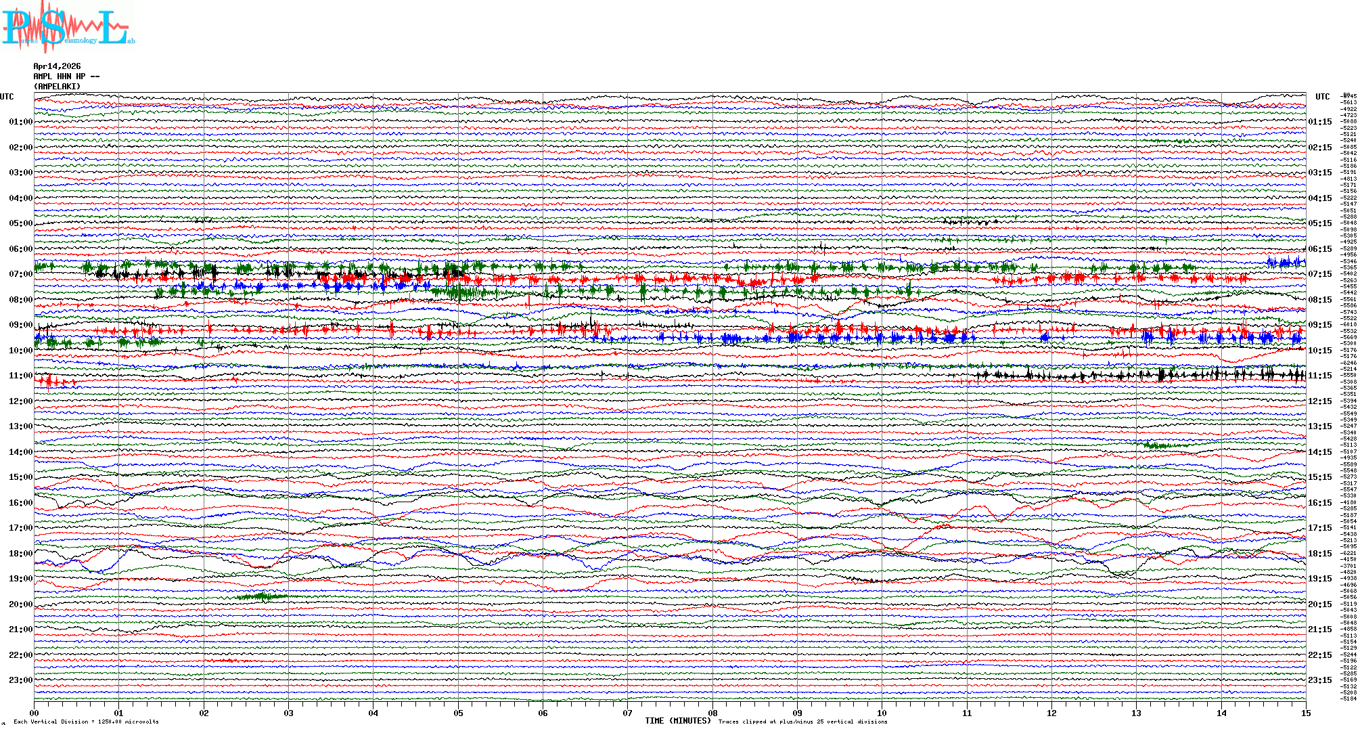Click the Traces clipped footer note
The image size is (1360, 731).
point(802,722)
